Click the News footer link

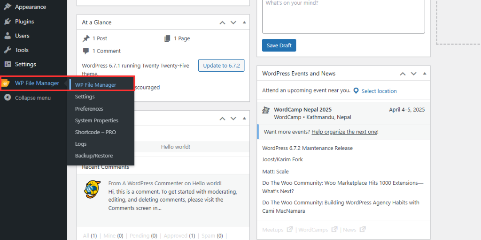349,230
